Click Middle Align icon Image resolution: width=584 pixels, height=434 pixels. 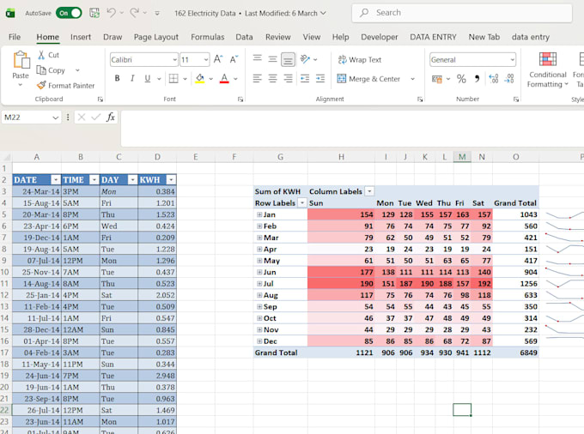[x=272, y=59]
